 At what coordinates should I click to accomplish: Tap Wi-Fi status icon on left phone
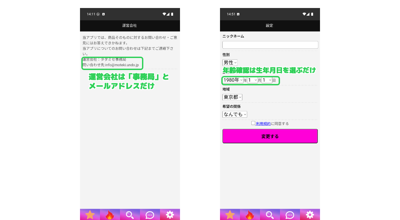point(164,14)
